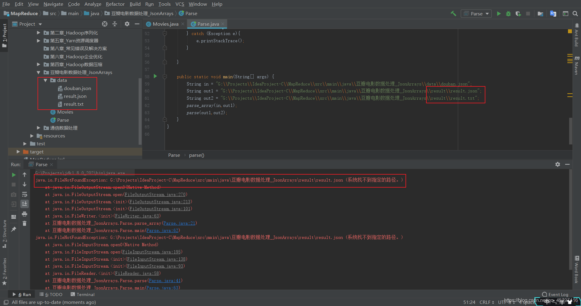Open the Refactor menu
The width and height of the screenshot is (581, 306).
coord(115,4)
